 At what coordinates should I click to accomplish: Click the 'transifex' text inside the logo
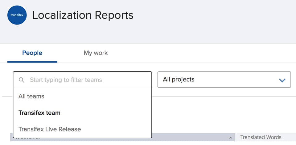[17, 15]
